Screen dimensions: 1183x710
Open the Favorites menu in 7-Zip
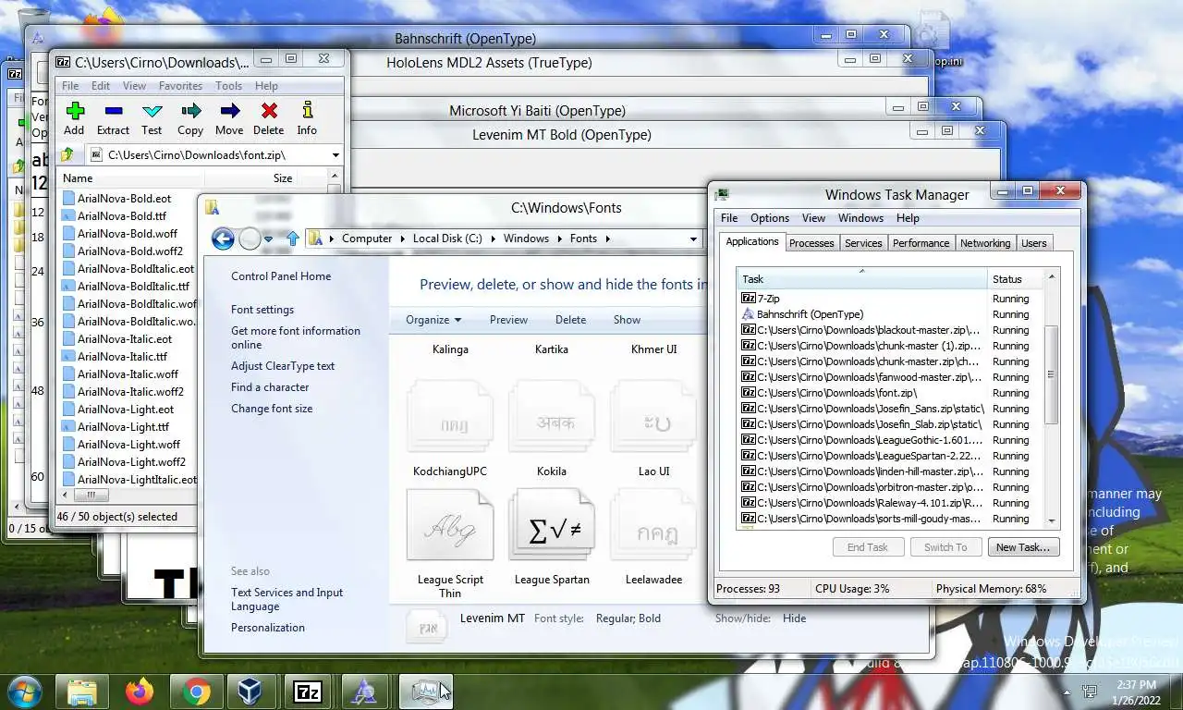[x=180, y=86]
